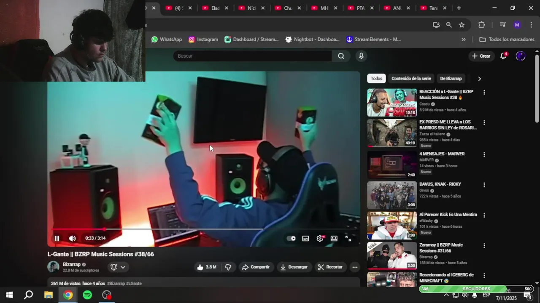
Task: Open the 4 MENSAJES - MARVER title
Action: (x=442, y=154)
